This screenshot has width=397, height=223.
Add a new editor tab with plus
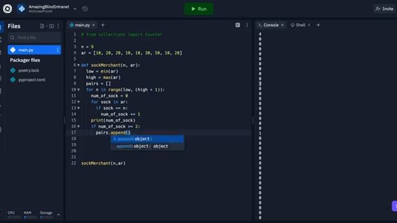tap(103, 25)
